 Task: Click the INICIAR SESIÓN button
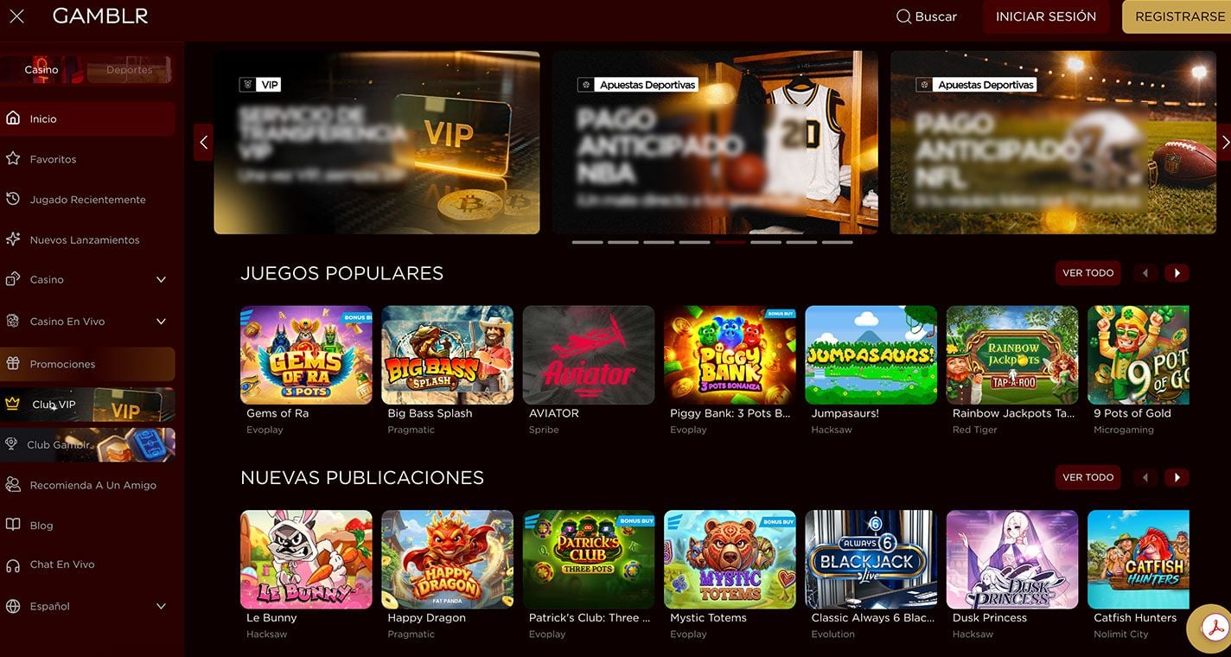pyautogui.click(x=1046, y=16)
